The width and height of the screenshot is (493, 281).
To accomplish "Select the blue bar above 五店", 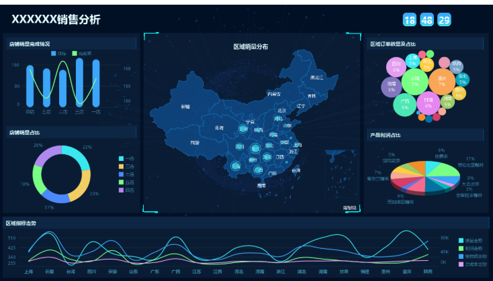I will point(46,88).
